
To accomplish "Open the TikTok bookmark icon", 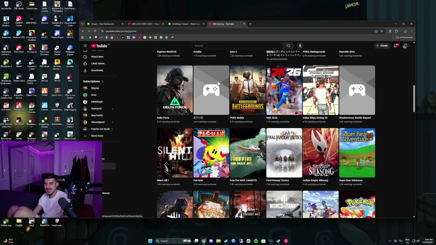I will 123,37.
